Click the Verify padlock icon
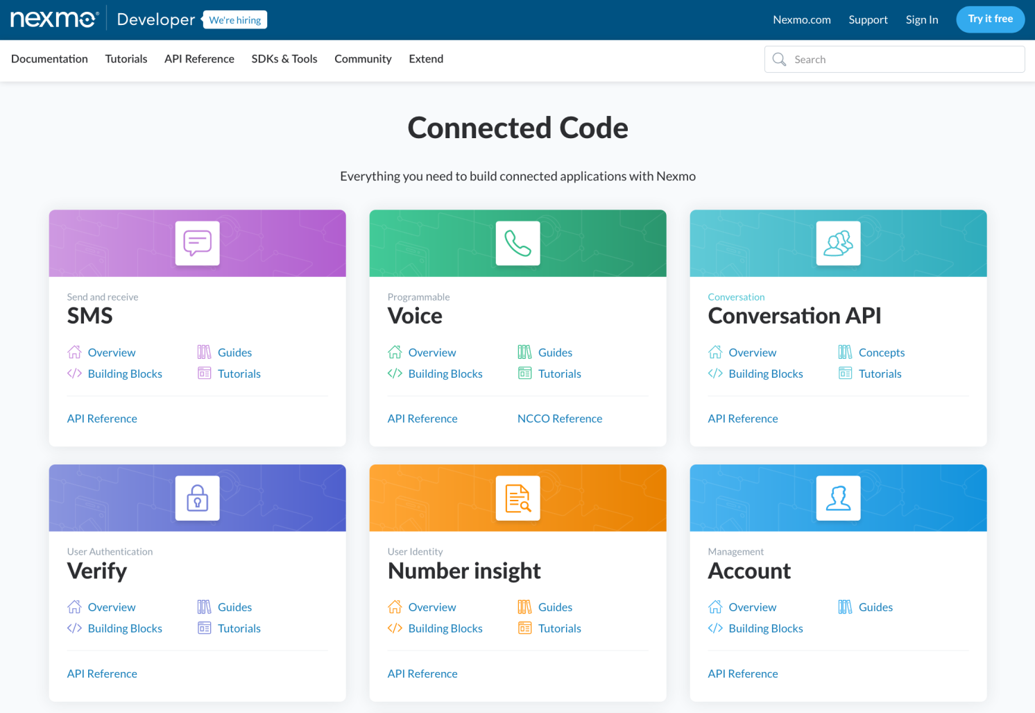This screenshot has height=713, width=1035. click(198, 498)
